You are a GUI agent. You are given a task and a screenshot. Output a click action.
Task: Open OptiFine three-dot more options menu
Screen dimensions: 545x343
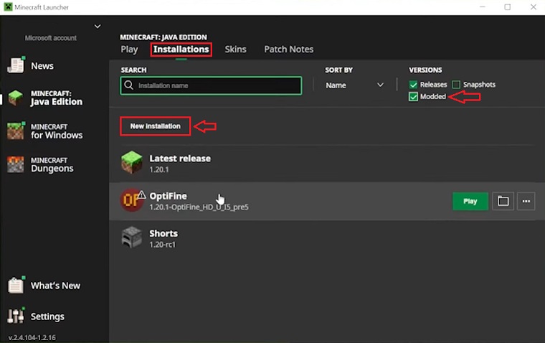tap(526, 201)
